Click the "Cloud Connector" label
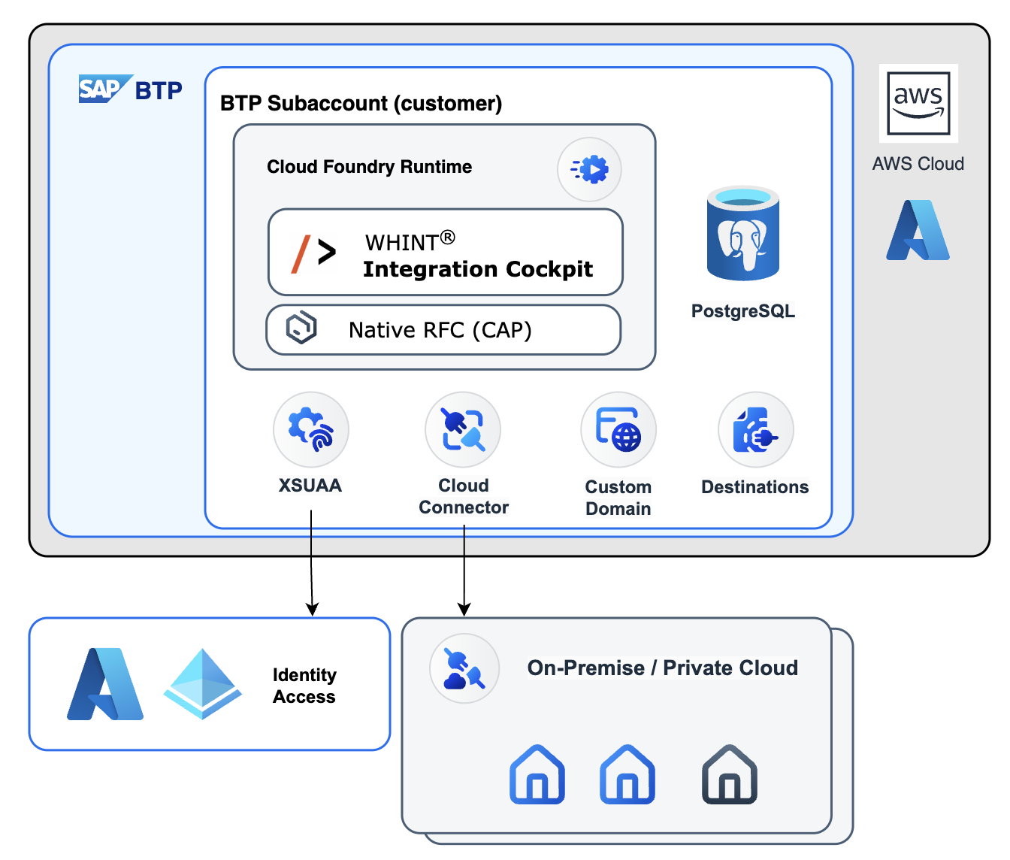The image size is (1010, 860). click(x=464, y=496)
